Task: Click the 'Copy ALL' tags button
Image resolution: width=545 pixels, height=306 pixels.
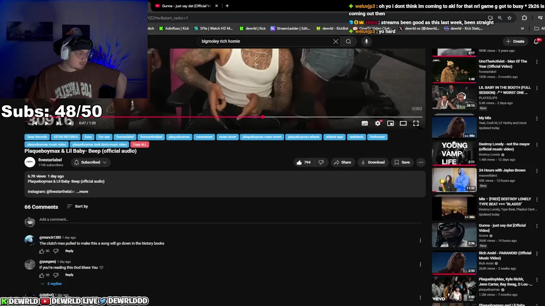Action: (140, 144)
